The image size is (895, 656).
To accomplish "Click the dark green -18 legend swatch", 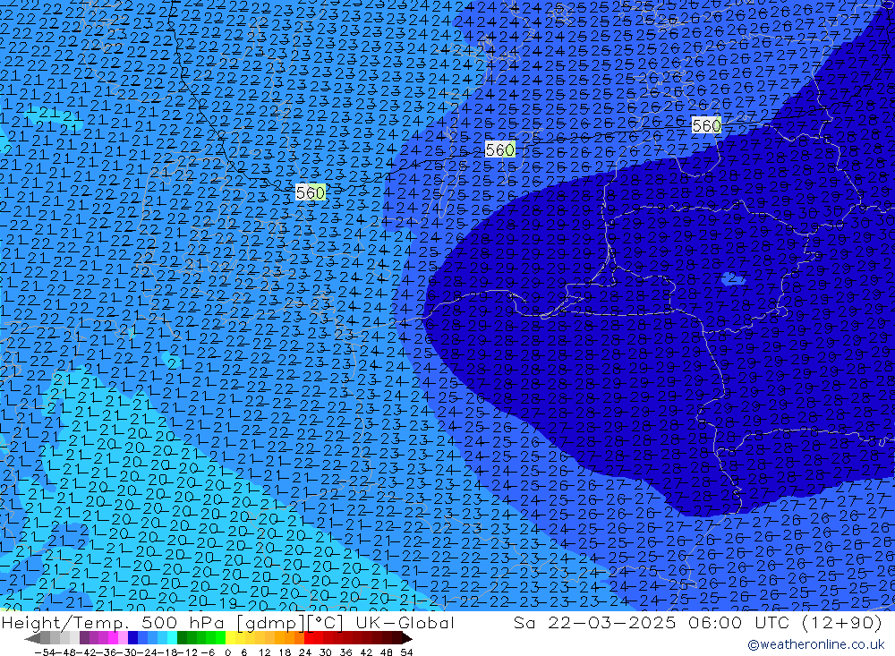I will coord(182,638).
